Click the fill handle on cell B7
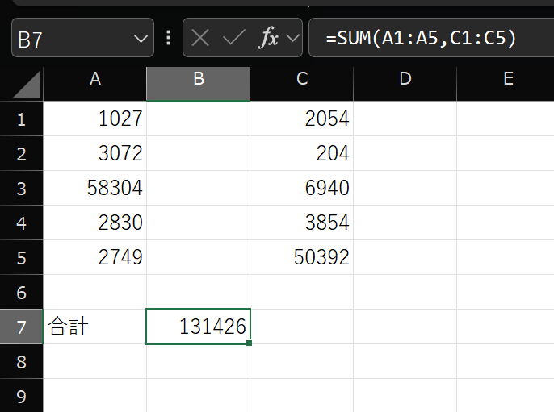Viewport: 554px width, 412px height. 250,344
